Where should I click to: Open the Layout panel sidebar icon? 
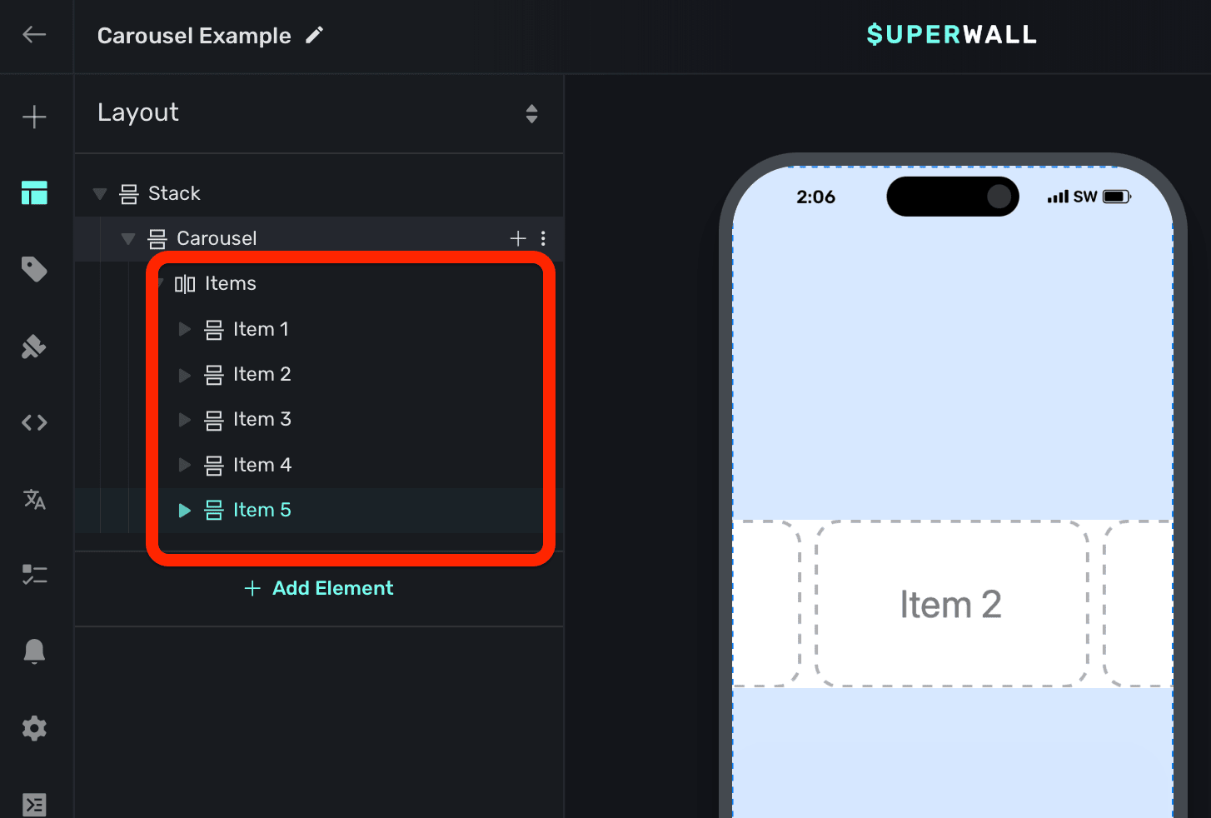coord(34,192)
